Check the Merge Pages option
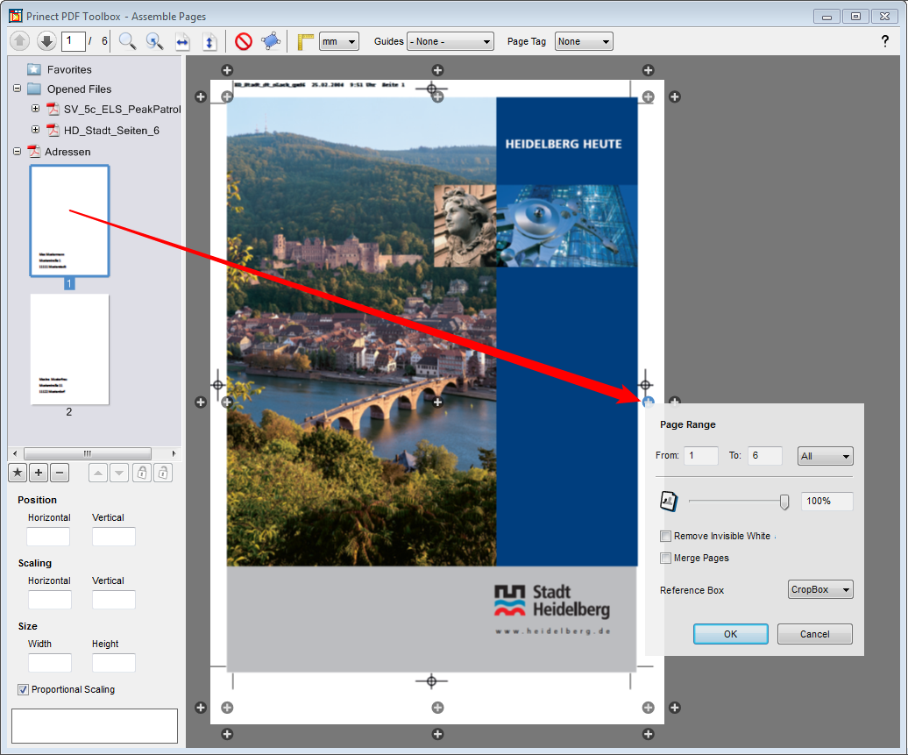Viewport: 908px width, 755px height. (666, 558)
